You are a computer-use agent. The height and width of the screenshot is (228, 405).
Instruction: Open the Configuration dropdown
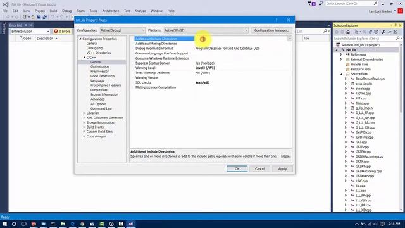pyautogui.click(x=122, y=30)
